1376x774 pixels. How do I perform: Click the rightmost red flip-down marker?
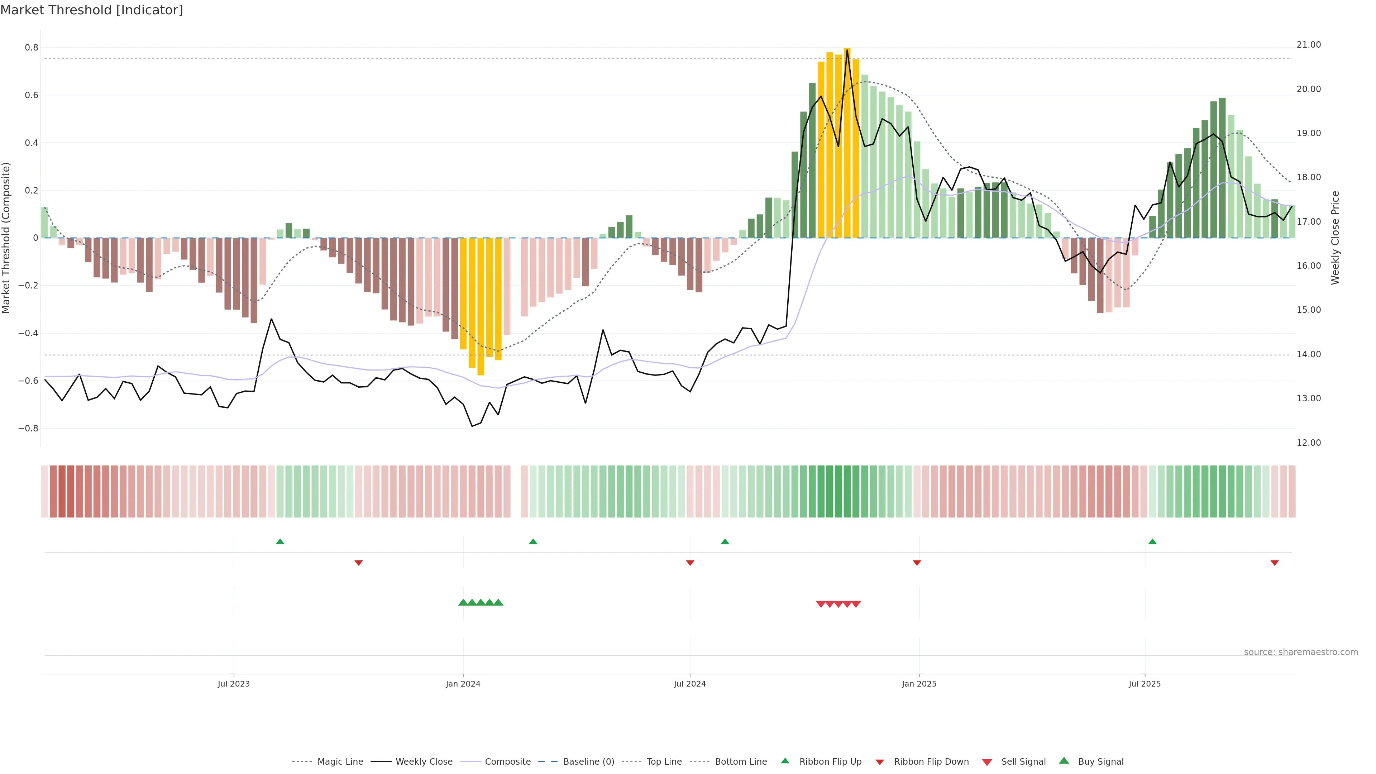click(1275, 563)
